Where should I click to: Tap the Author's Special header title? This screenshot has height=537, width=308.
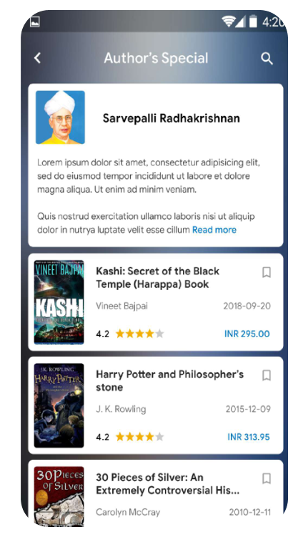(157, 58)
